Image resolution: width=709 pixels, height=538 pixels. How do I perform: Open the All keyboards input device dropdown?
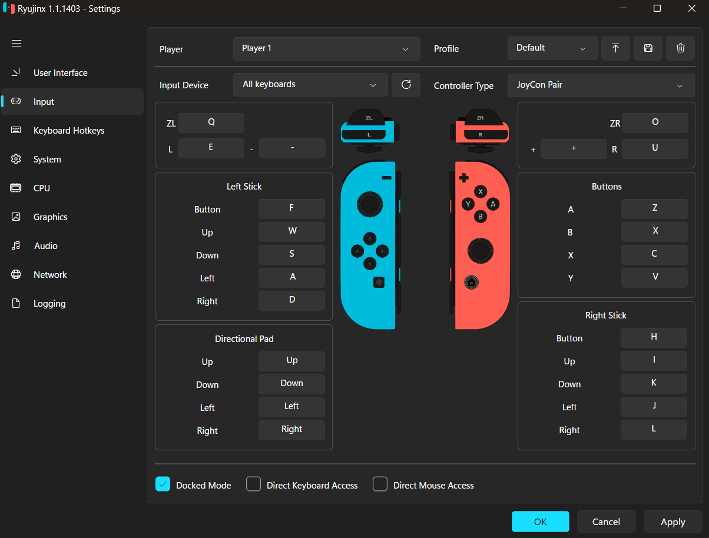[310, 85]
